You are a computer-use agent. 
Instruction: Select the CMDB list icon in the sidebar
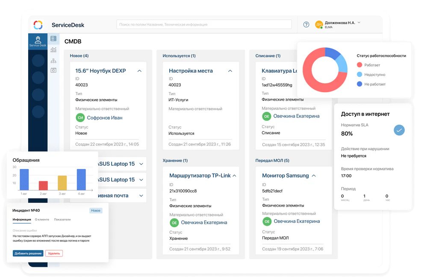pyautogui.click(x=53, y=38)
